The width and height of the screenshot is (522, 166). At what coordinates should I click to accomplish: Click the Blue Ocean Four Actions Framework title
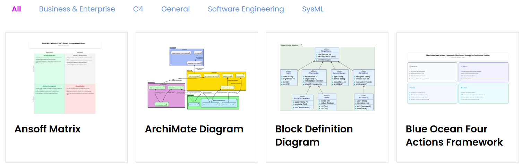454,136
